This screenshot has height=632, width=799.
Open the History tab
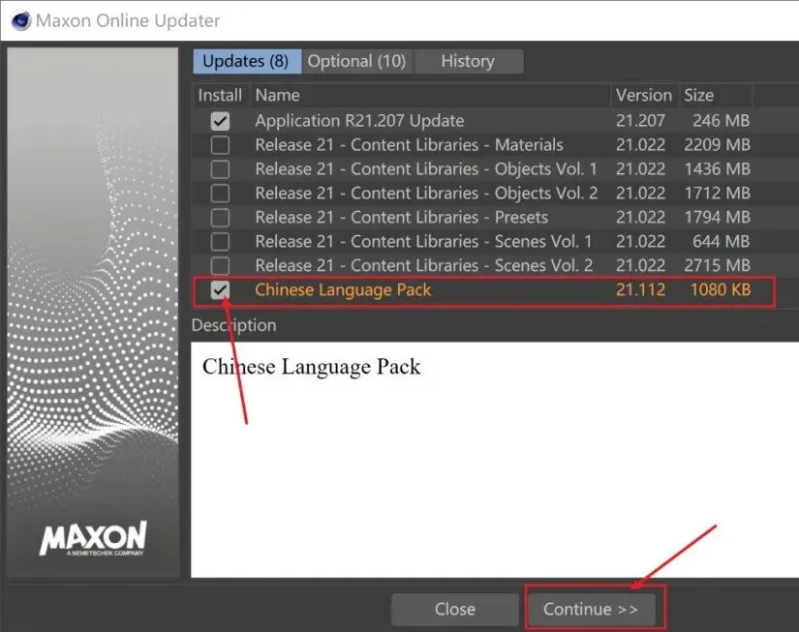click(x=468, y=61)
